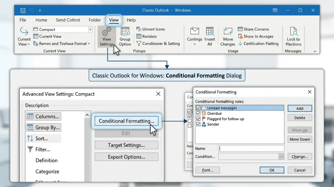Open the File menu
The width and height of the screenshot is (334, 187).
tap(23, 20)
